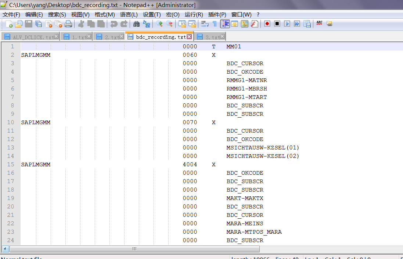The width and height of the screenshot is (403, 259).
Task: Close the 2.txt tab
Action: click(x=122, y=37)
